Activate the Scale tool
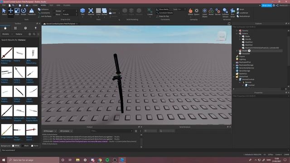The image size is (290, 163). tap(17, 12)
